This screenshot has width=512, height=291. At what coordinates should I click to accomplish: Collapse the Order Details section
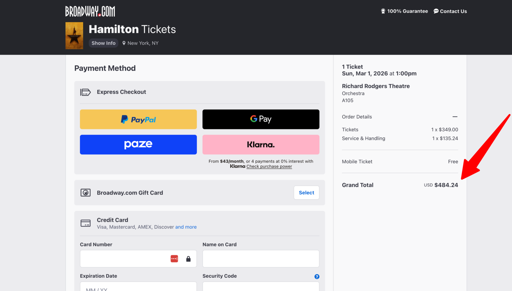tap(455, 117)
